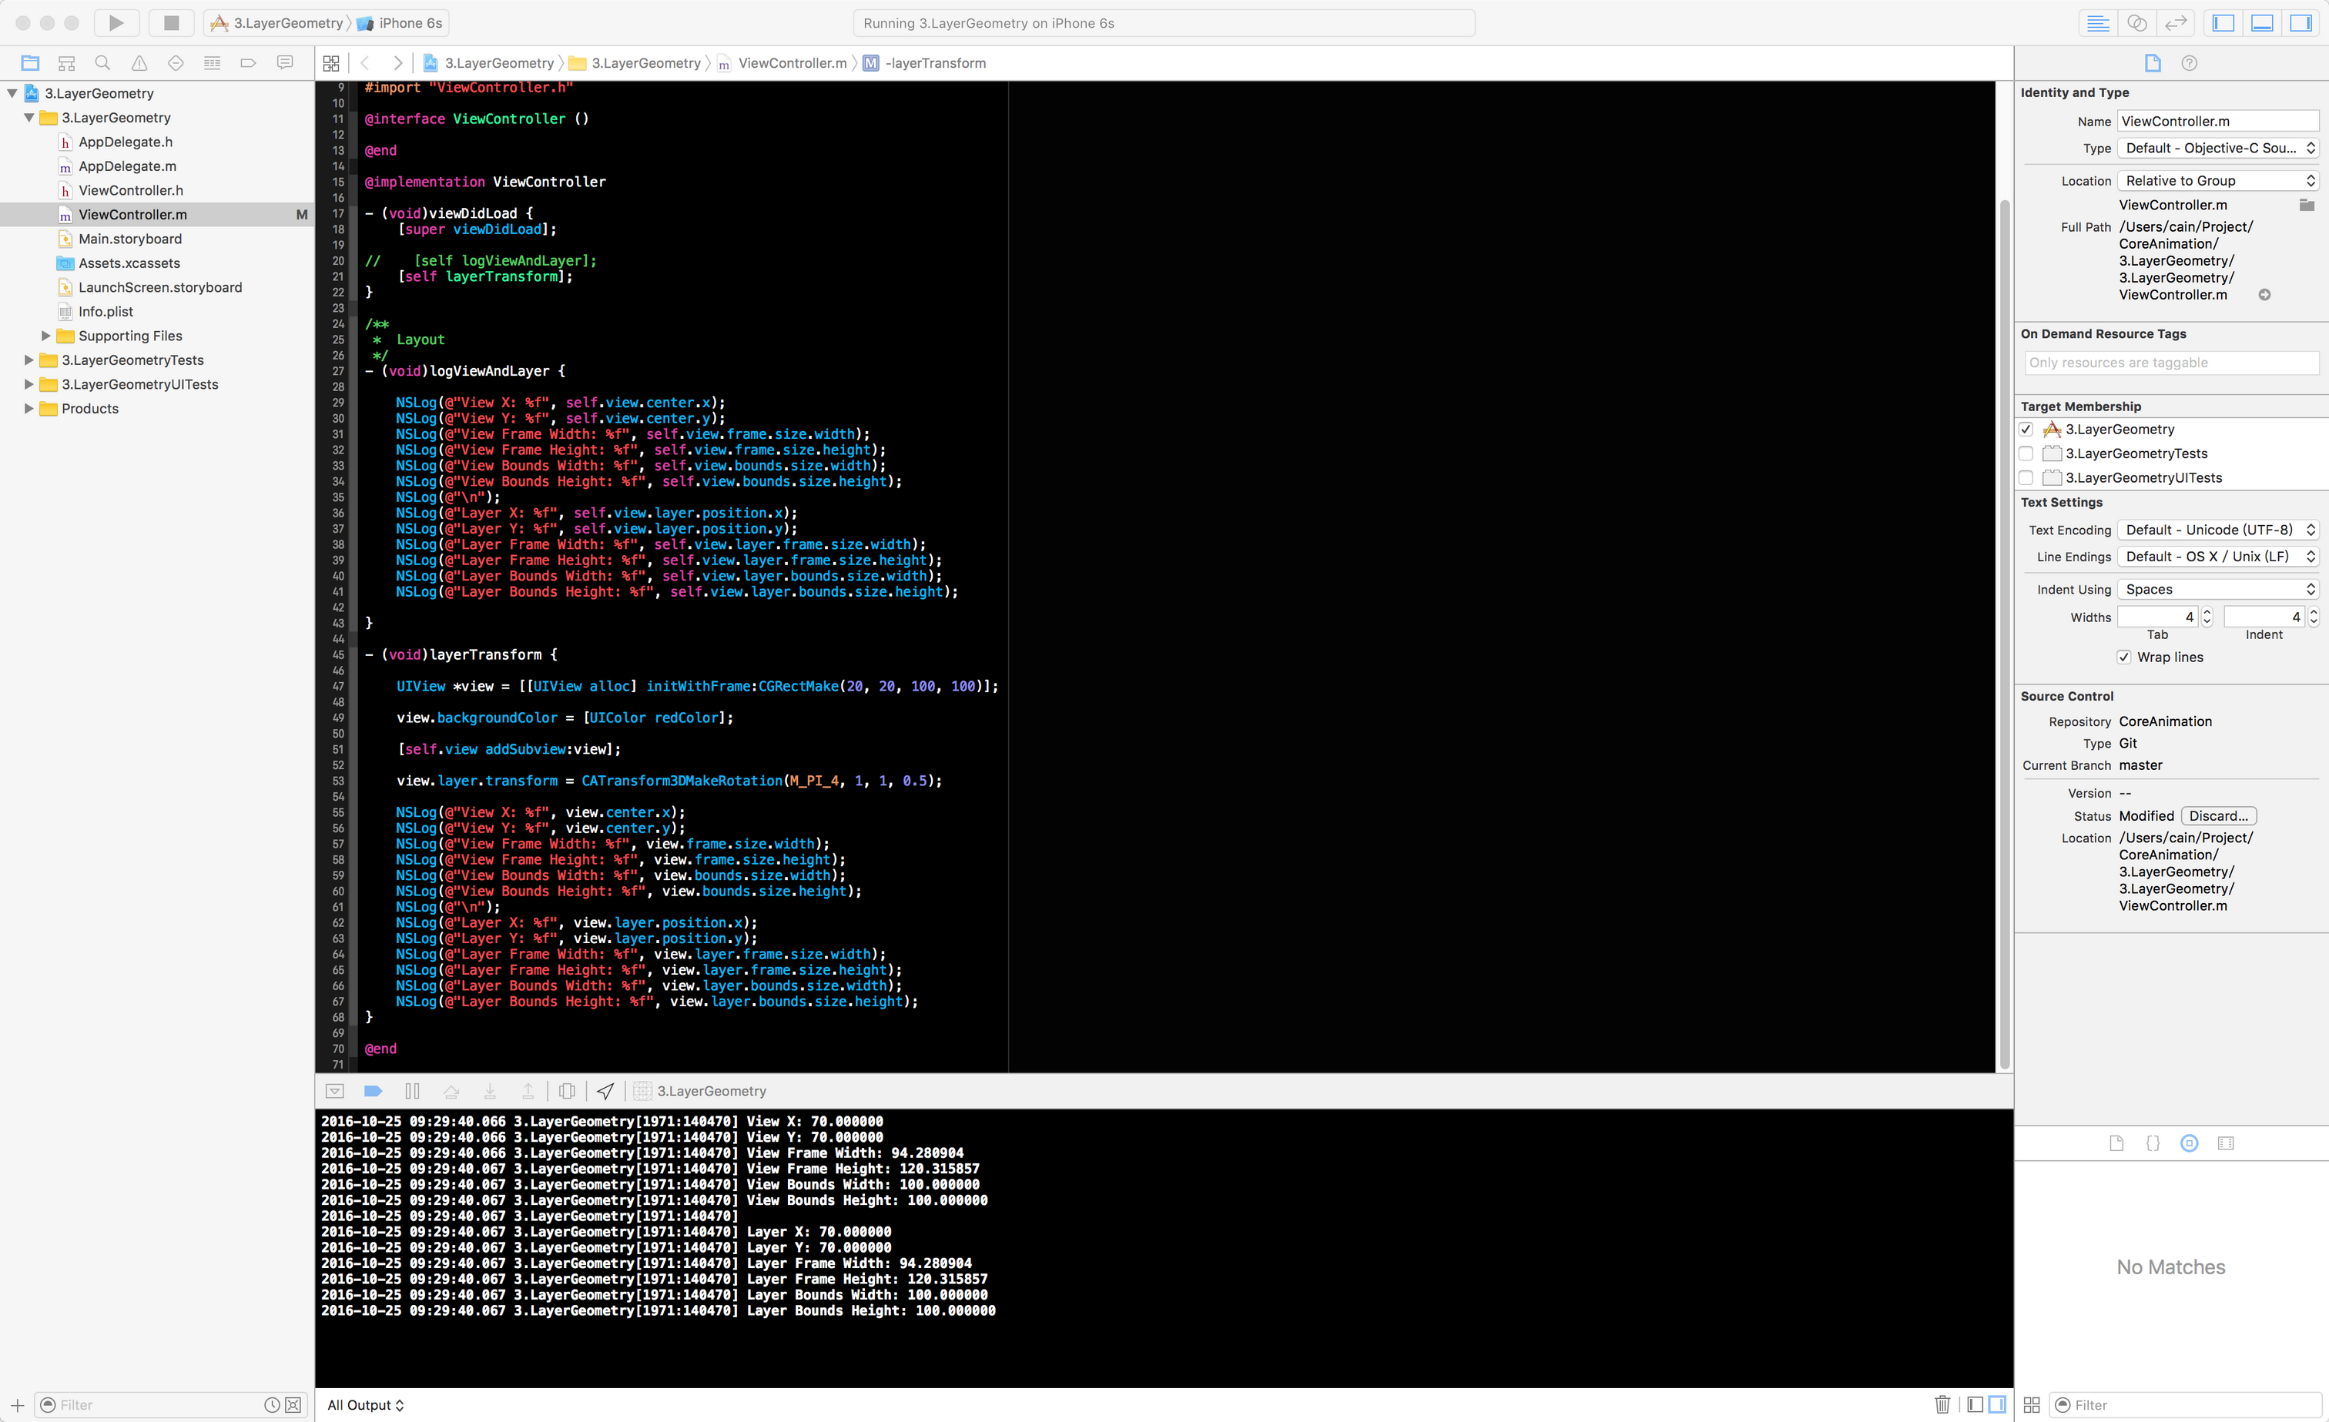The width and height of the screenshot is (2329, 1422).
Task: Open the Quick Help inspector
Action: tap(2189, 63)
